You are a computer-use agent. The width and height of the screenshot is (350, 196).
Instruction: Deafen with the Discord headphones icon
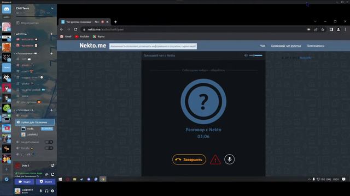point(46,191)
